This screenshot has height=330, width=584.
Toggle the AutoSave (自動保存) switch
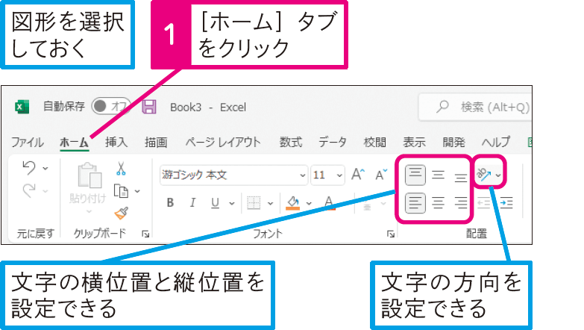click(110, 107)
